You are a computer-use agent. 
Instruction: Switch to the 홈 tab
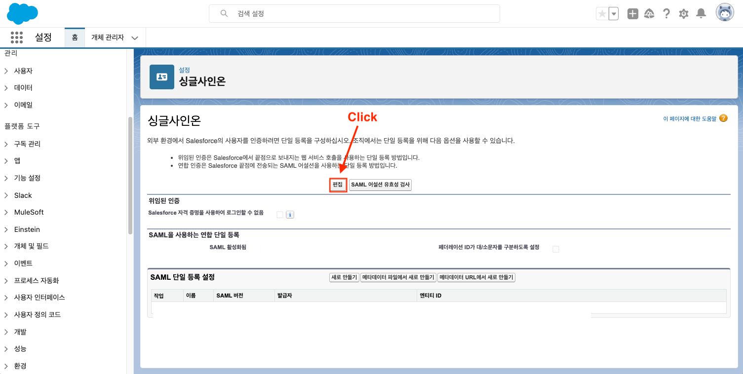pyautogui.click(x=75, y=37)
